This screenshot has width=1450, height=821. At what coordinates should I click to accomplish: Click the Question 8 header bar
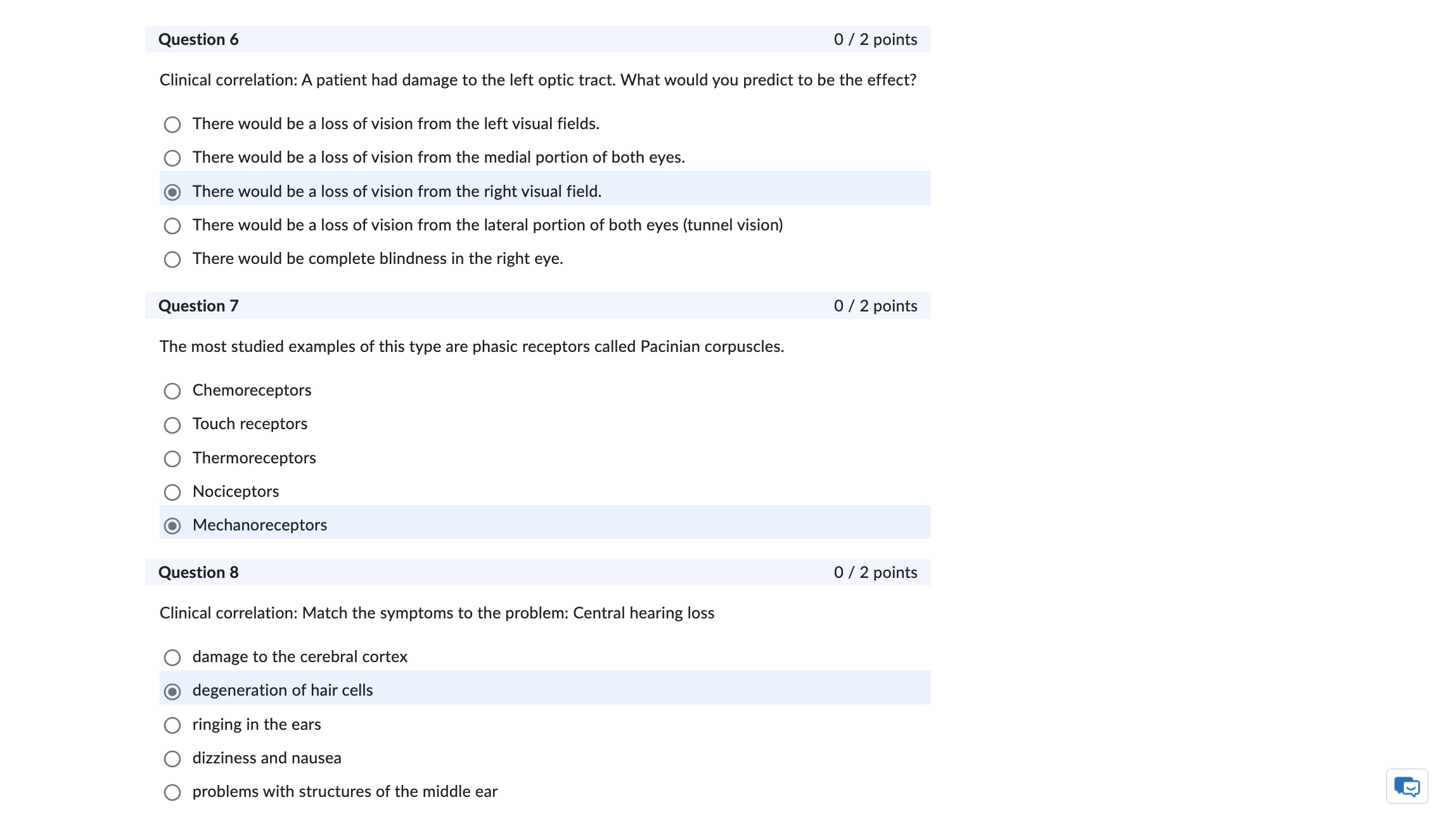199,572
